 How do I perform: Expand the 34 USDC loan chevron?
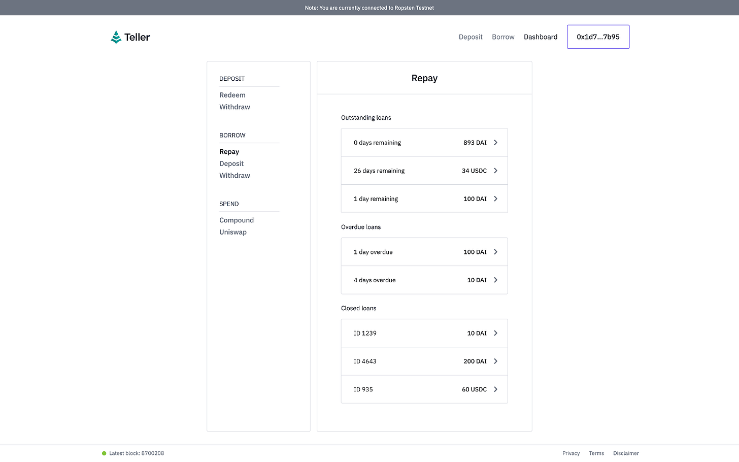tap(496, 171)
